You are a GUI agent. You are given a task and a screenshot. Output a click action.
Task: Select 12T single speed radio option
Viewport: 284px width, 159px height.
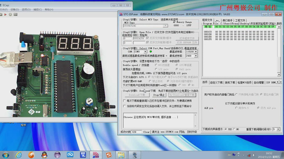[177, 65]
